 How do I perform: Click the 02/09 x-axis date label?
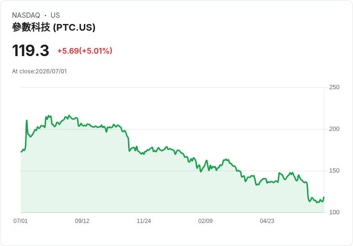click(205, 221)
